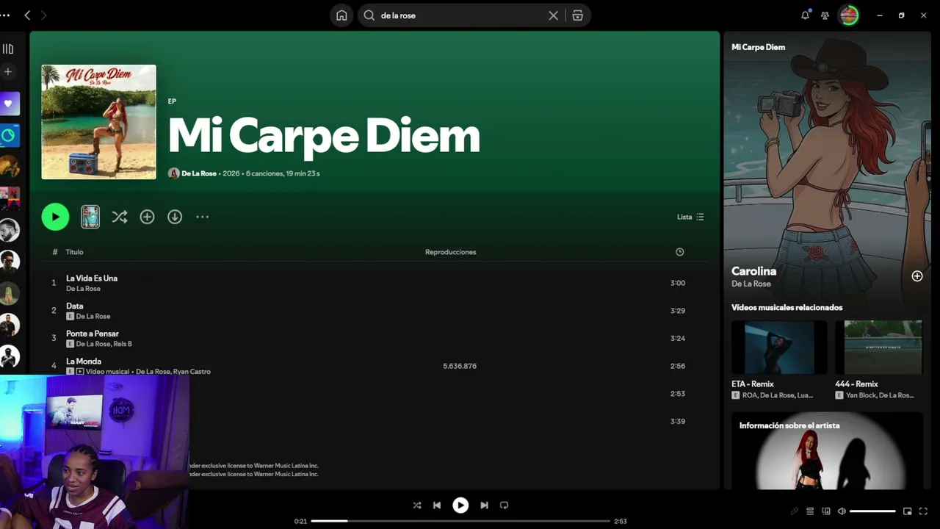940x529 pixels.
Task: Open the user profile avatar menu
Action: tap(850, 15)
